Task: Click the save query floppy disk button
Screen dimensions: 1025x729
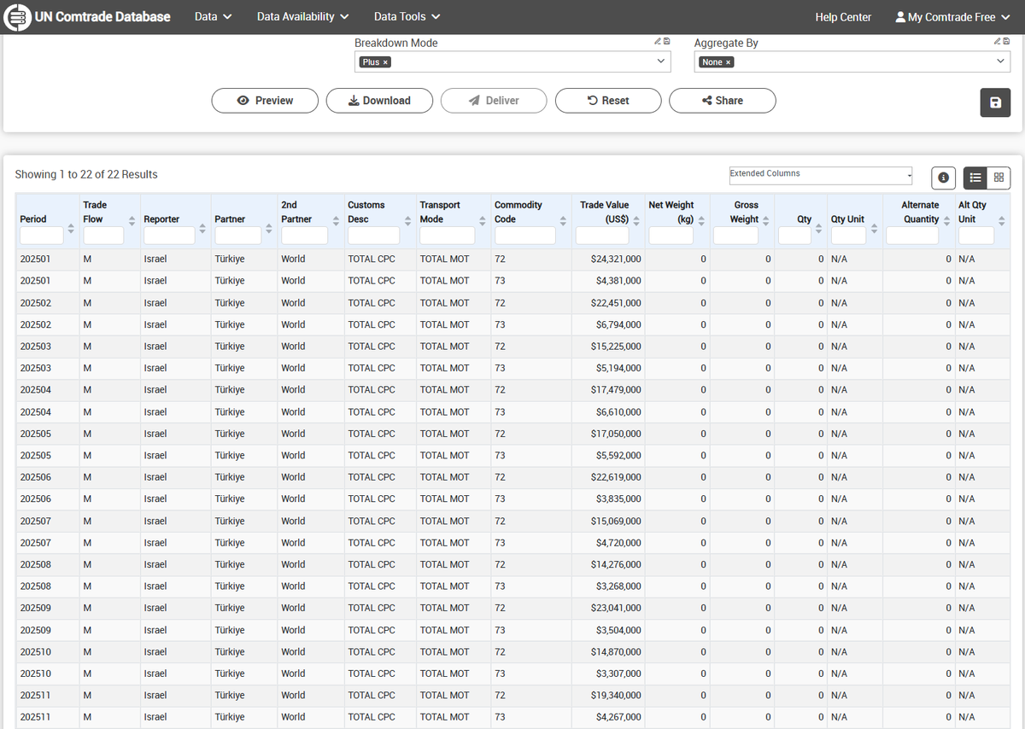Action: click(995, 102)
